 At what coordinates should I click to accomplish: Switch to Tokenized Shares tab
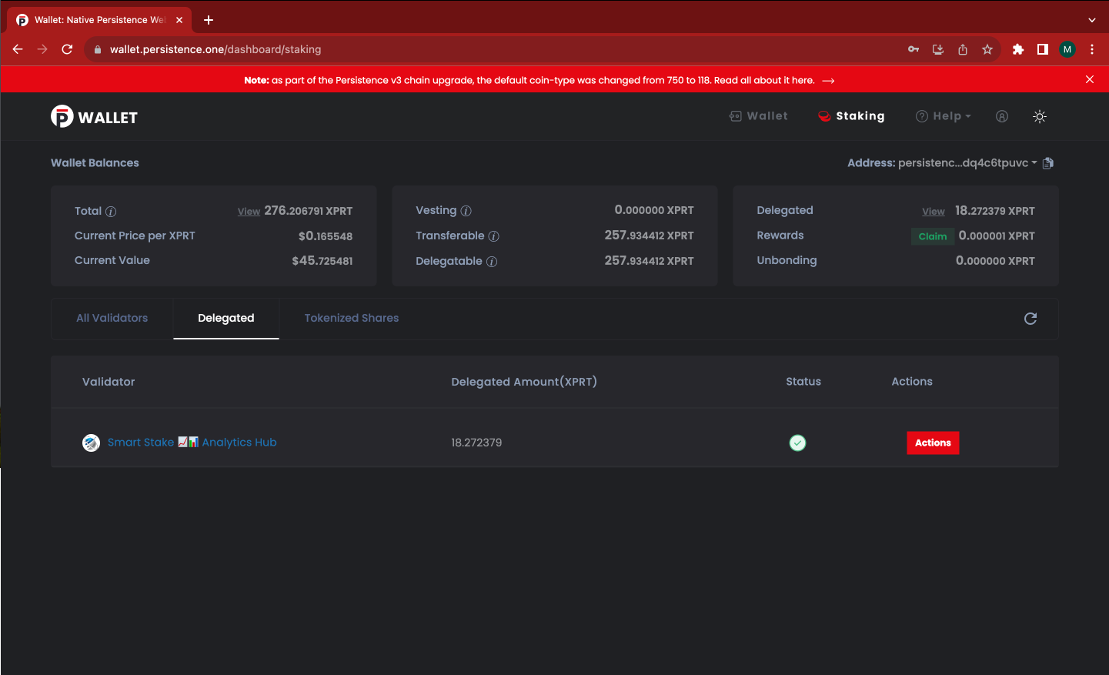click(352, 319)
